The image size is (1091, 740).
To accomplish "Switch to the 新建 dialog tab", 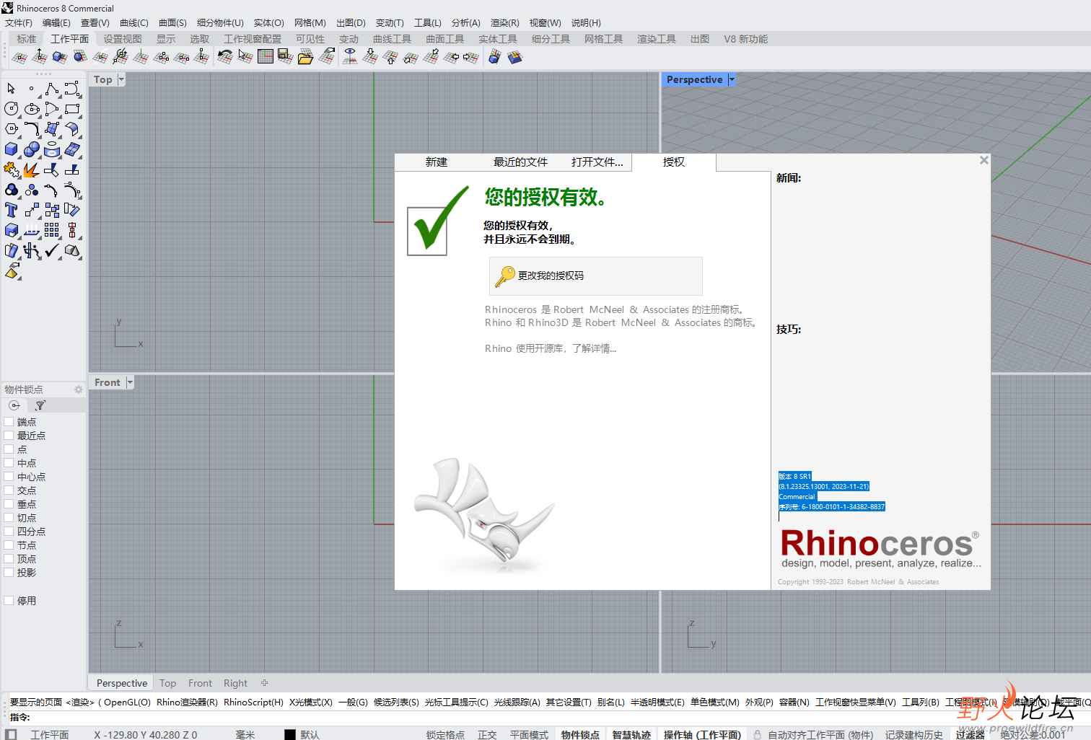I will tap(437, 162).
